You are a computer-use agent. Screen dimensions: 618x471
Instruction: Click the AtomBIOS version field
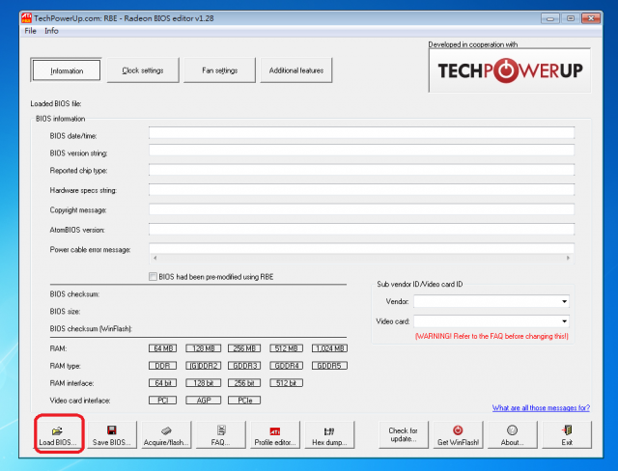click(361, 229)
